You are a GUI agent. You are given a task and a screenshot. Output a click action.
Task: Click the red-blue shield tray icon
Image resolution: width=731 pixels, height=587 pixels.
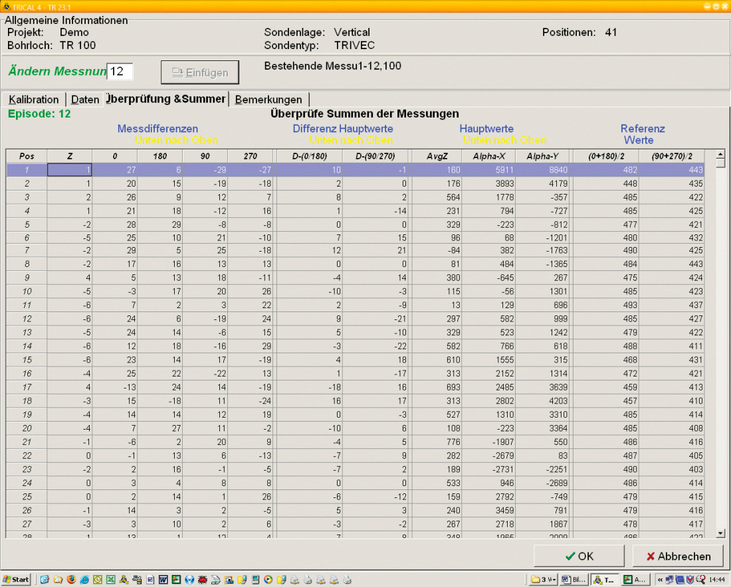[x=690, y=580]
